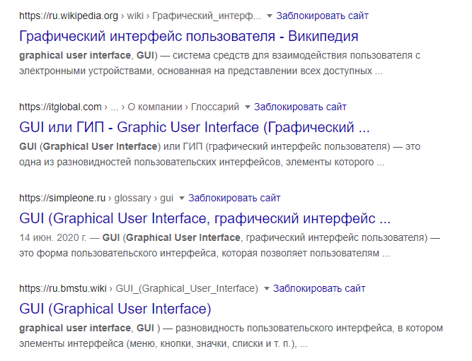Click the https://ru.wikipedia.org URL text
This screenshot has width=472, height=361.
(69, 16)
